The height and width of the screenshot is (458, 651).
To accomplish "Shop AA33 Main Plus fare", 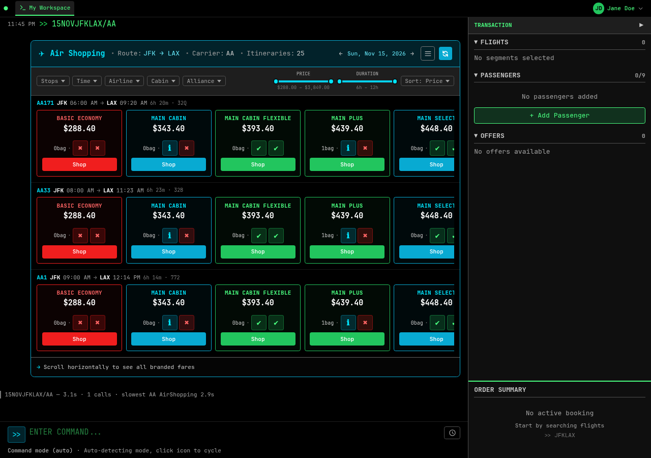I will click(x=347, y=252).
